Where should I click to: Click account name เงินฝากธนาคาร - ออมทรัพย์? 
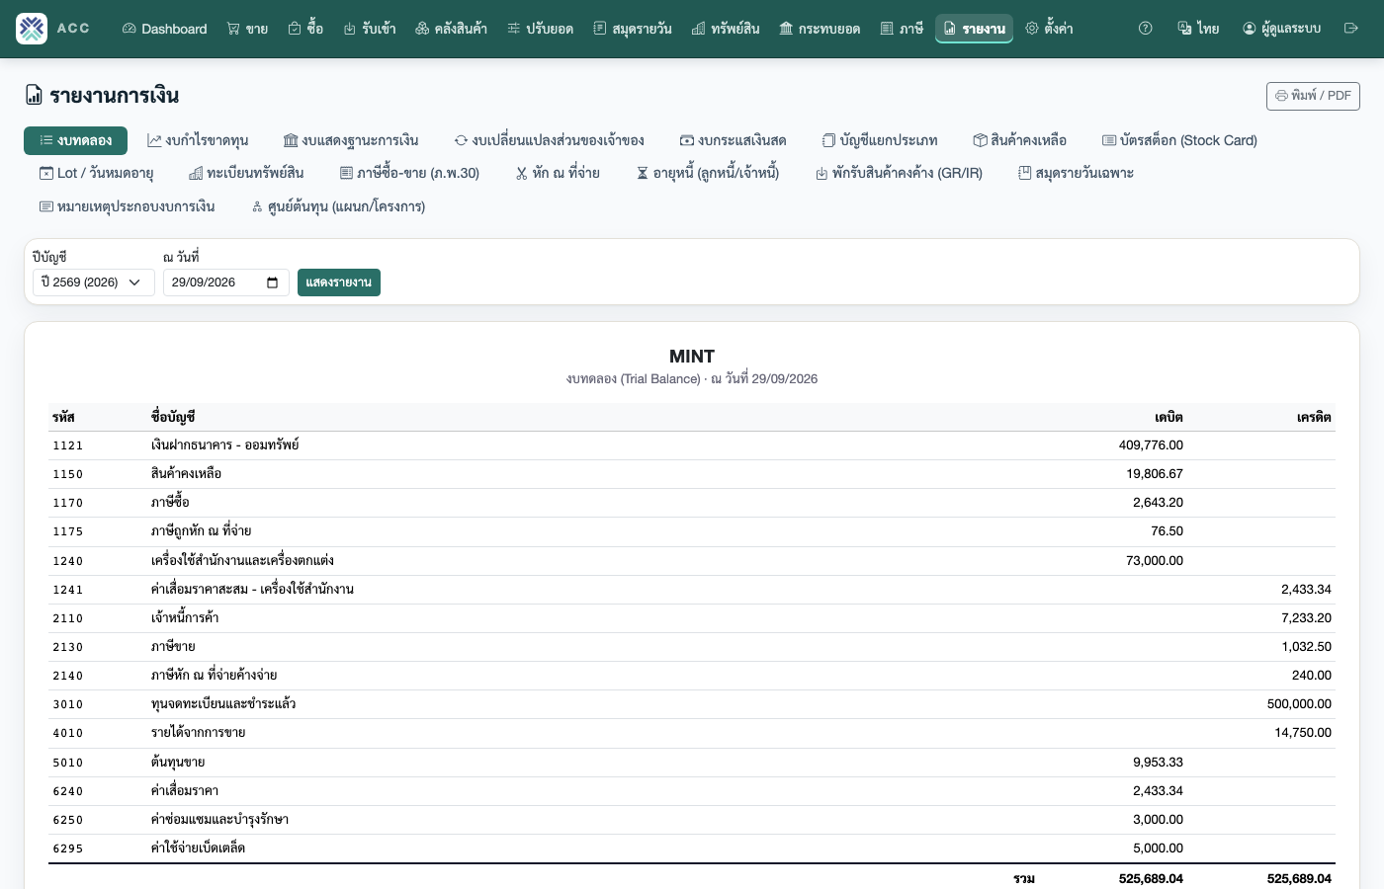(x=225, y=445)
